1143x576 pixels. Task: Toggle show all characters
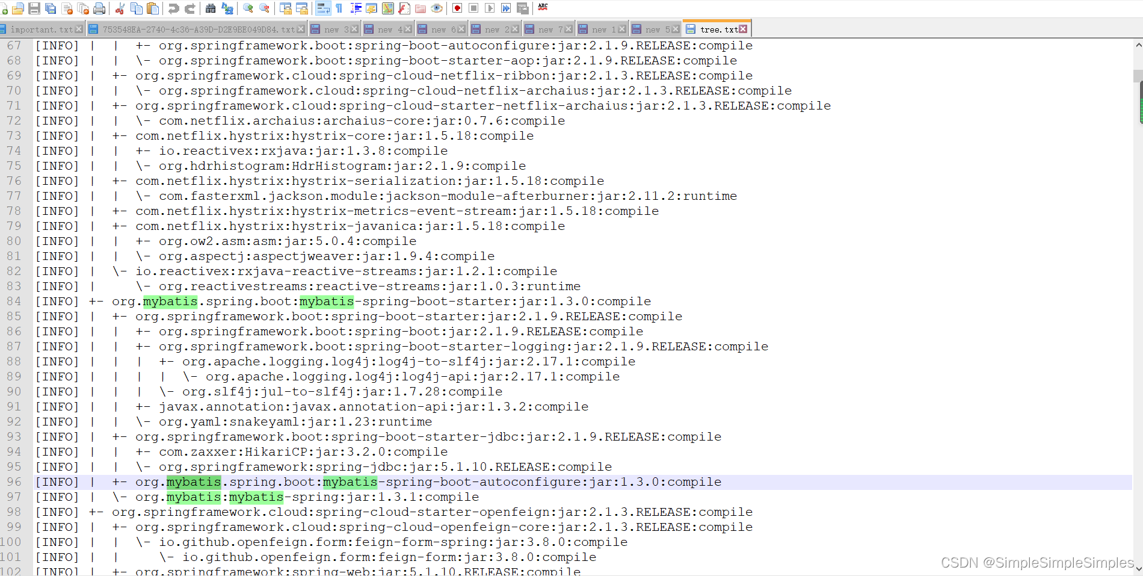pyautogui.click(x=338, y=8)
